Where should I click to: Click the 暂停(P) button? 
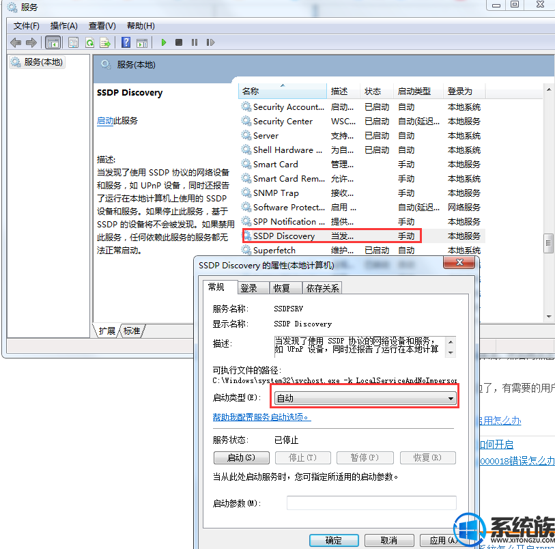365,457
